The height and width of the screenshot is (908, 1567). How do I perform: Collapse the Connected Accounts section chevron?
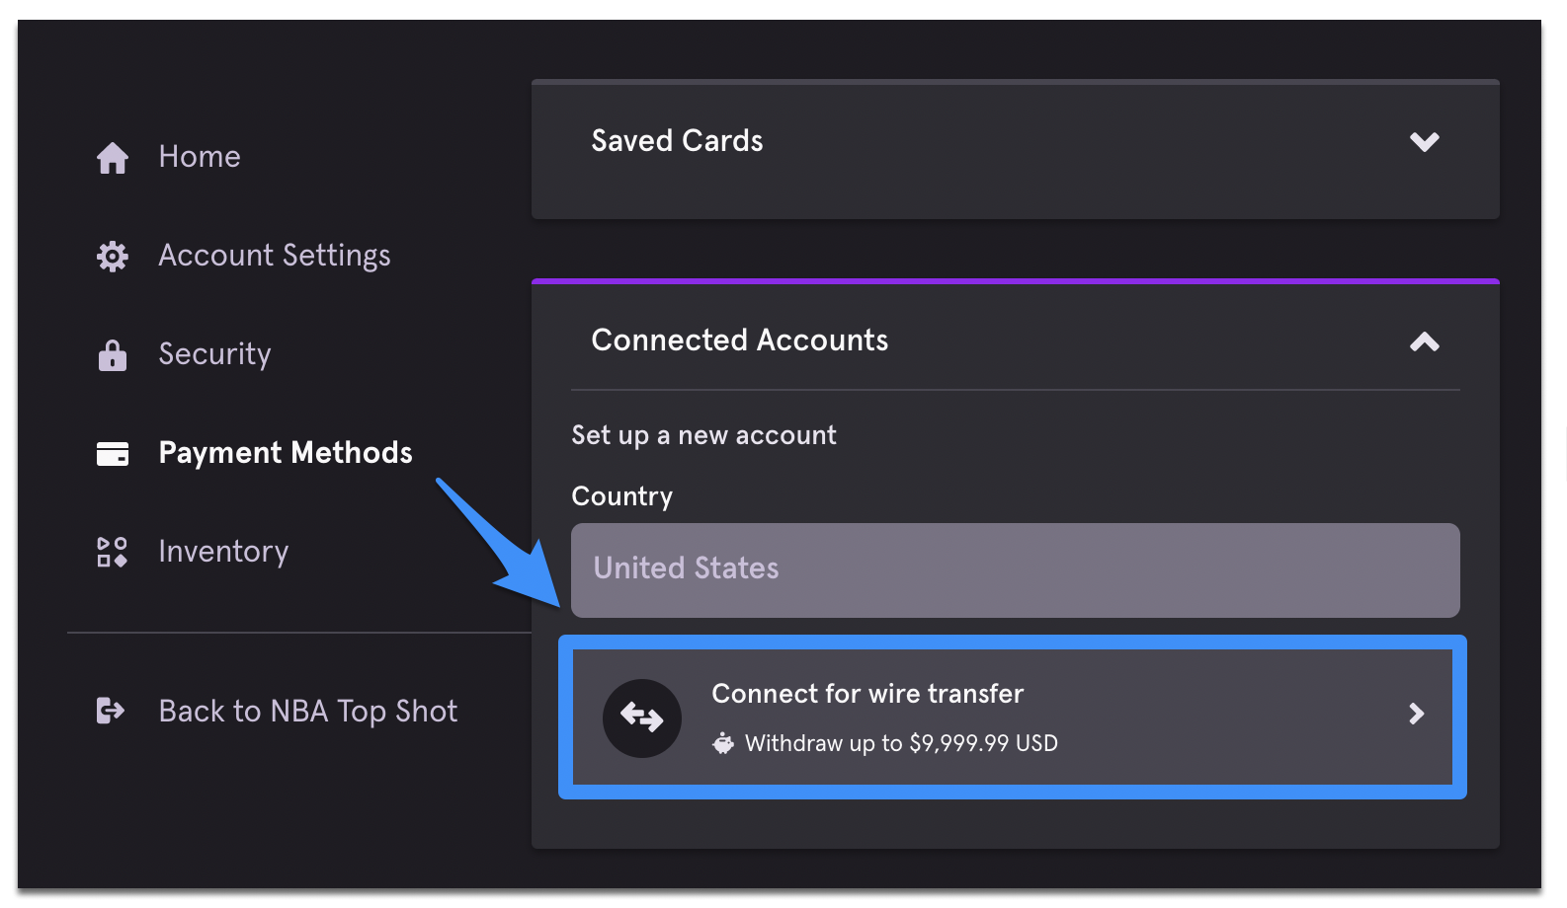[1424, 341]
